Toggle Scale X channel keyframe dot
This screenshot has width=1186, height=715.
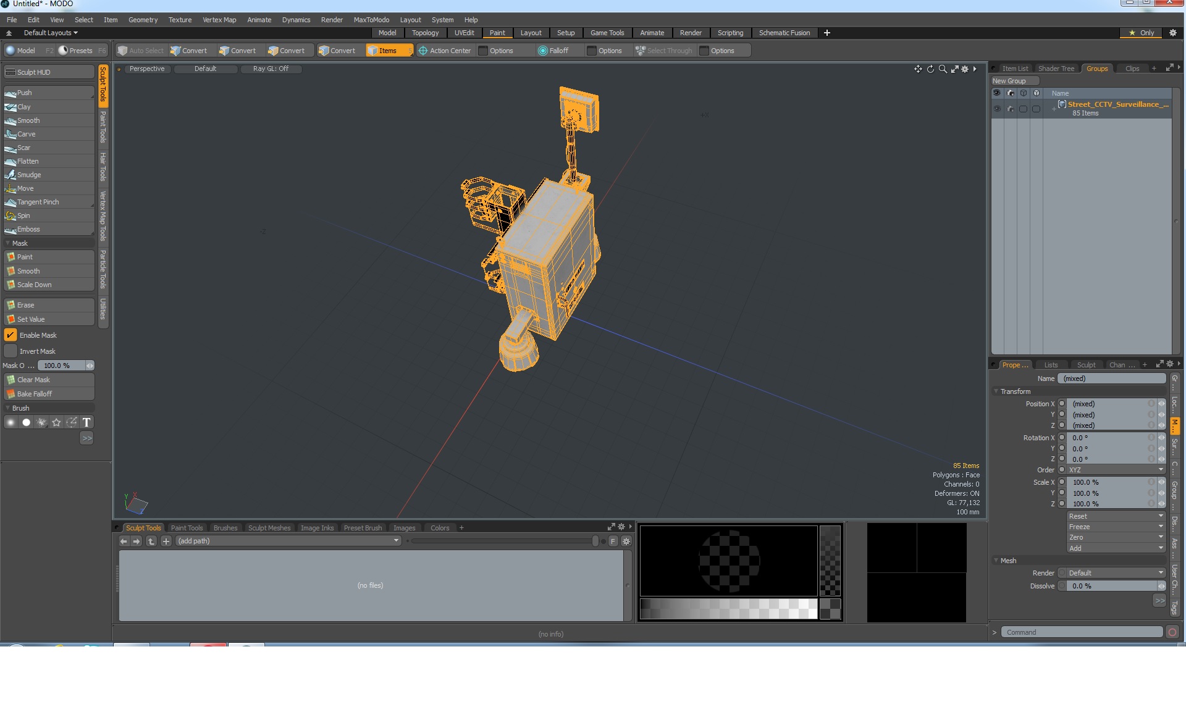pyautogui.click(x=1062, y=482)
